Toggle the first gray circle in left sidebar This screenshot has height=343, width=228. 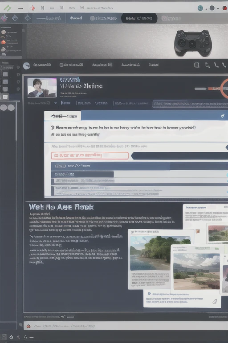[4, 107]
